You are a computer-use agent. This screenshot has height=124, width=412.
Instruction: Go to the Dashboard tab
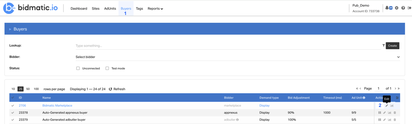tap(79, 9)
